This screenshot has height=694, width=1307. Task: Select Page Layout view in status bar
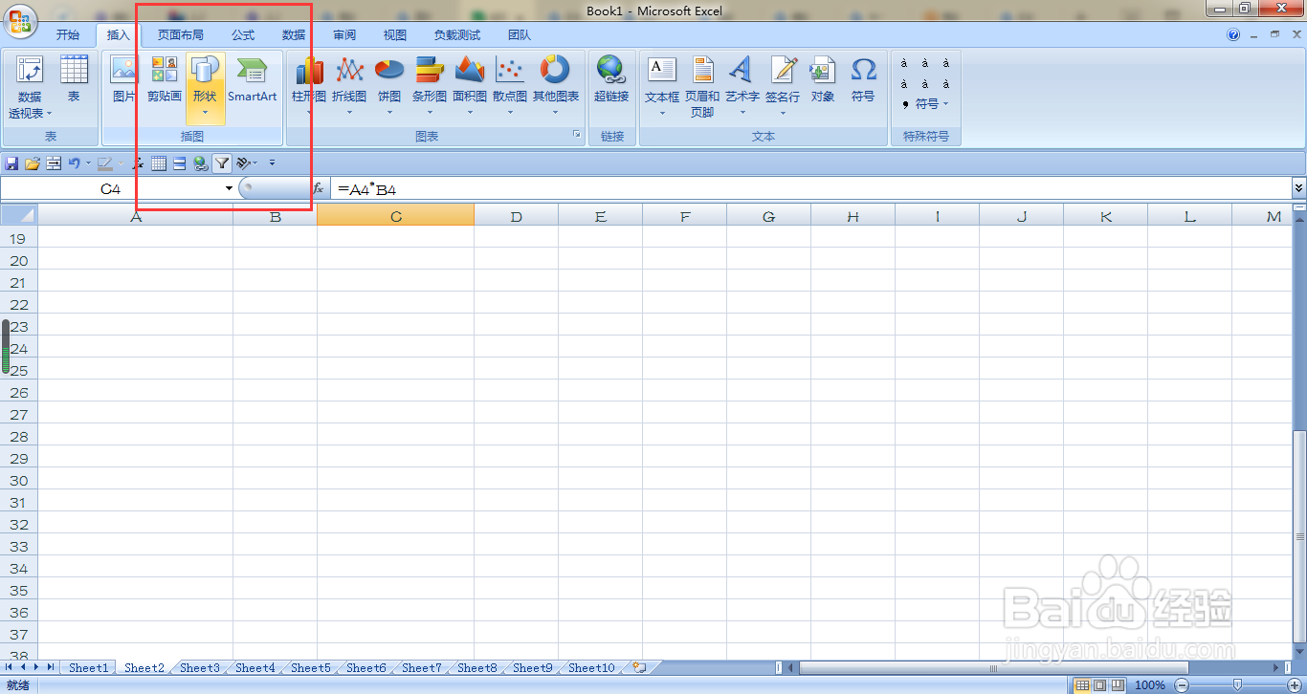[1099, 684]
